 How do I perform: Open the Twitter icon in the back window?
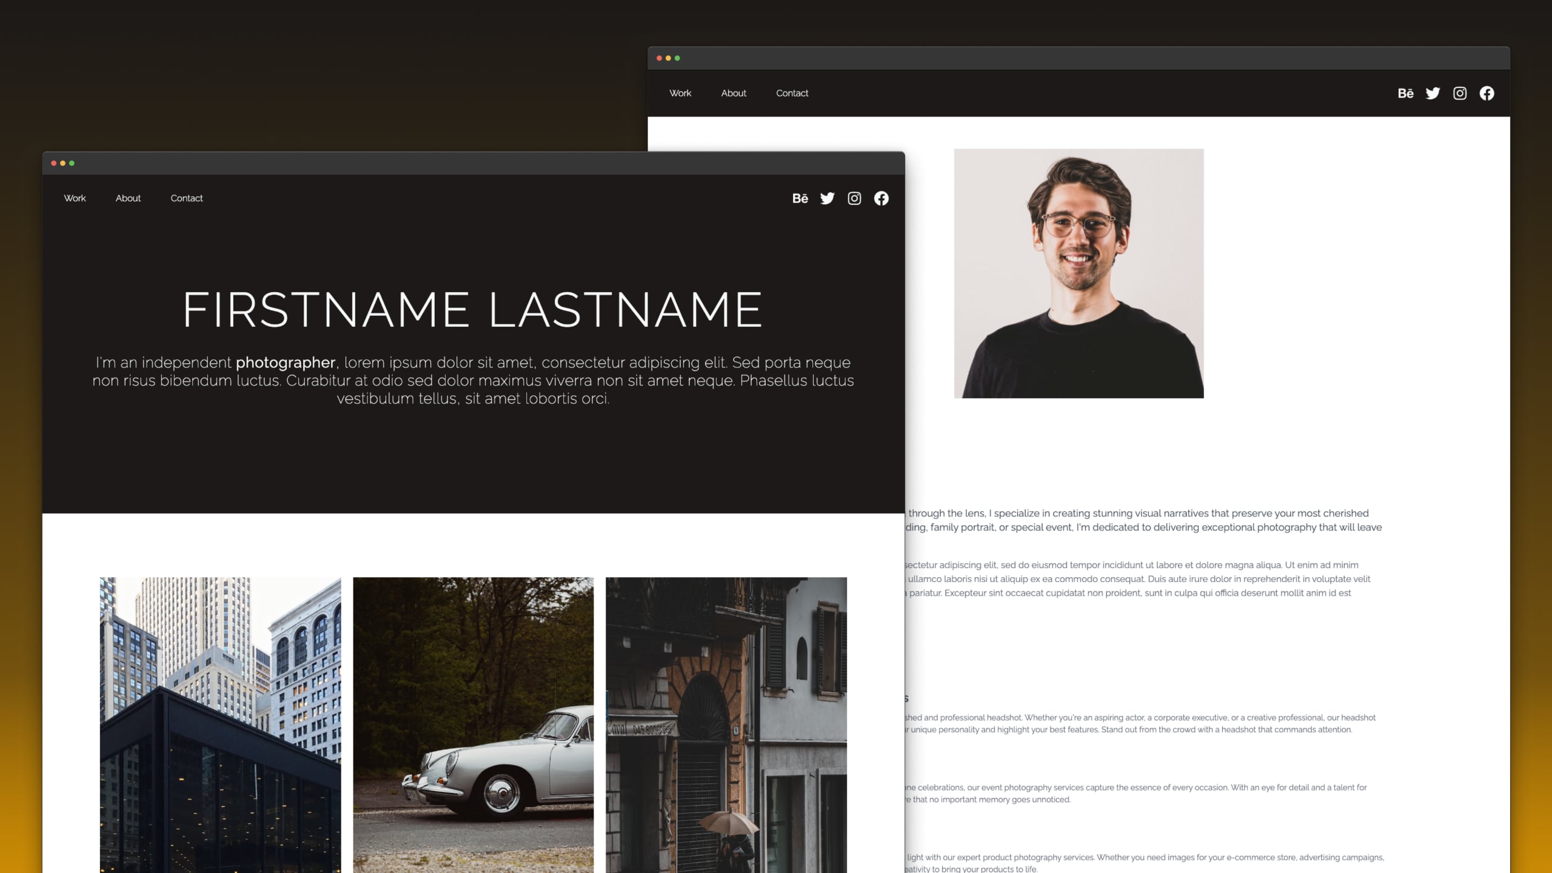click(x=1433, y=93)
